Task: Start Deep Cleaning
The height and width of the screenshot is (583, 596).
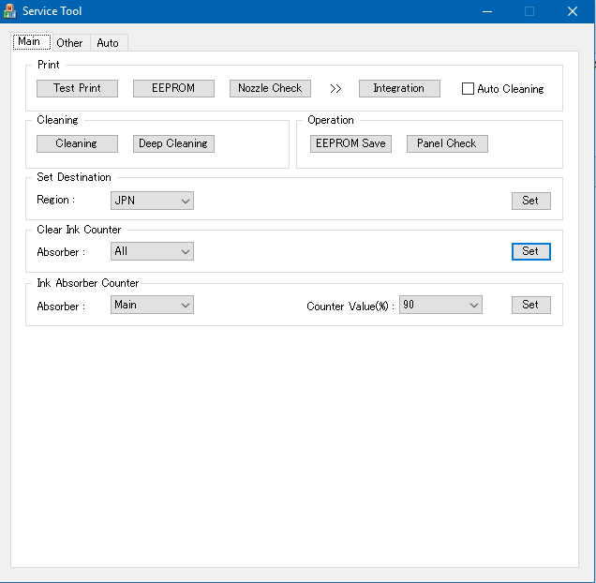Action: pos(173,143)
